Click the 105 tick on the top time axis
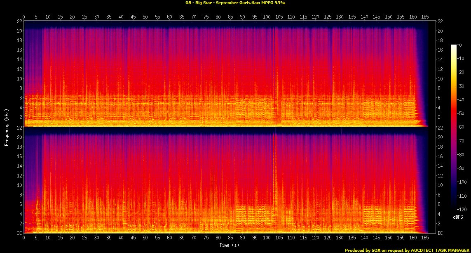 tap(279, 17)
